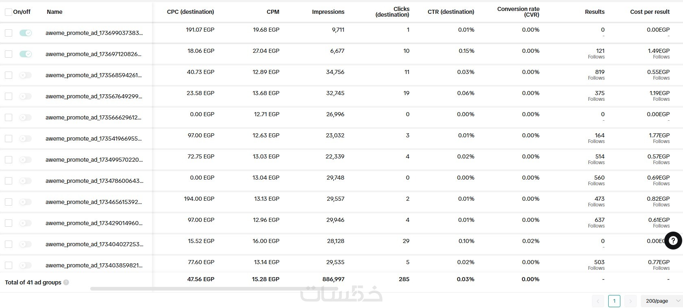
Task: Go to next page arrow
Action: tap(630, 301)
